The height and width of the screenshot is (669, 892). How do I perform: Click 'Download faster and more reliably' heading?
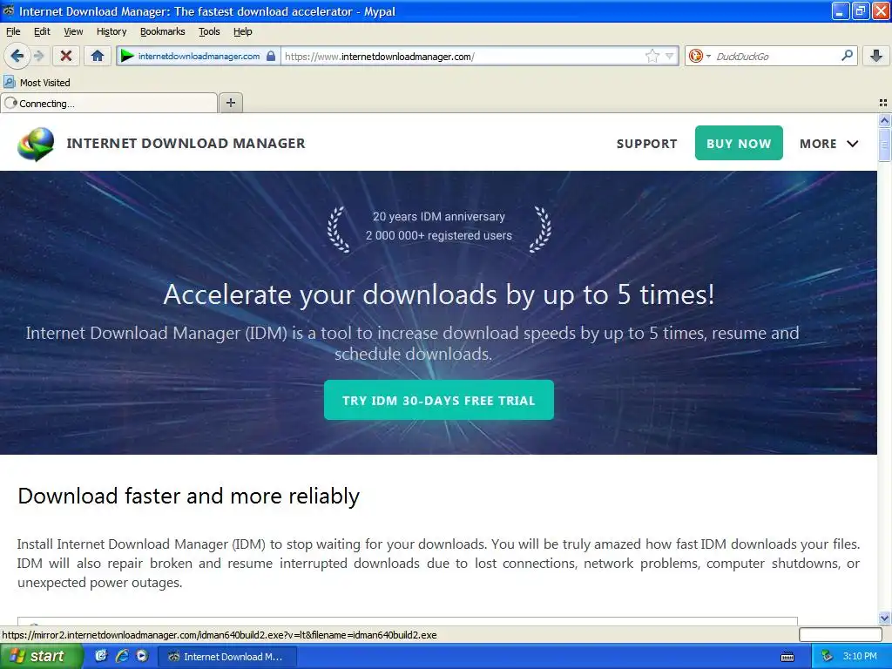(x=189, y=497)
